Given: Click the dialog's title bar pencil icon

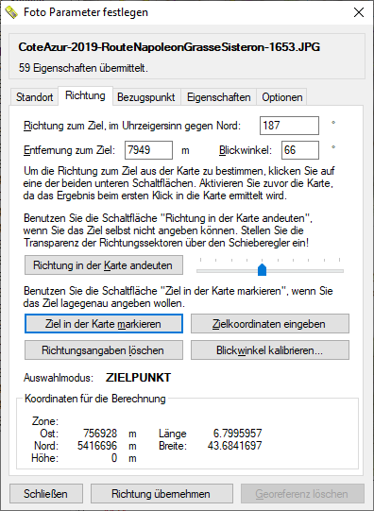Looking at the screenshot, I should coord(11,12).
